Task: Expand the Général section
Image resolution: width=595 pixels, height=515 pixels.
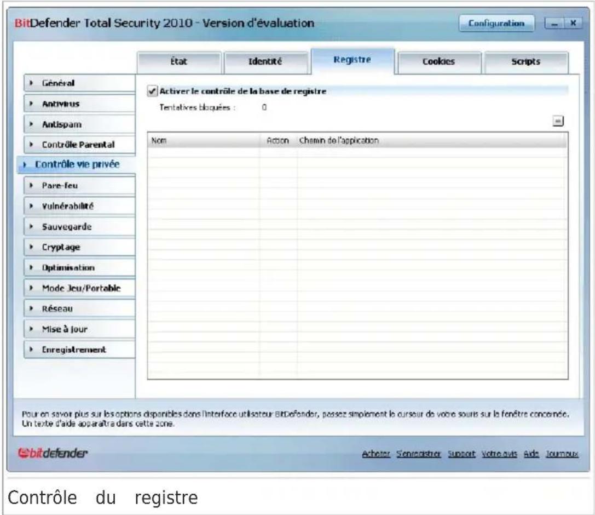Action: click(x=79, y=83)
